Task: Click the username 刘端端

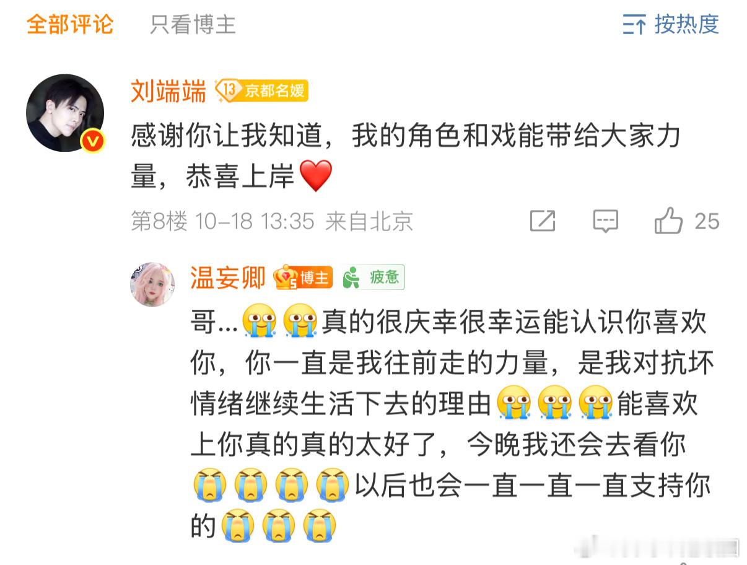Action: [x=168, y=92]
